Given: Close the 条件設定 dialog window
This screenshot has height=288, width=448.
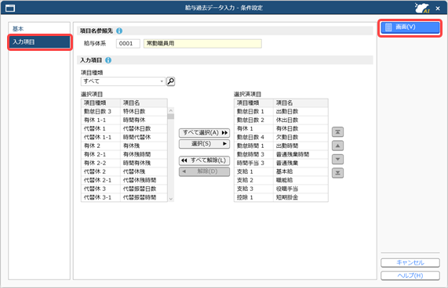Looking at the screenshot, I should click(x=438, y=9).
